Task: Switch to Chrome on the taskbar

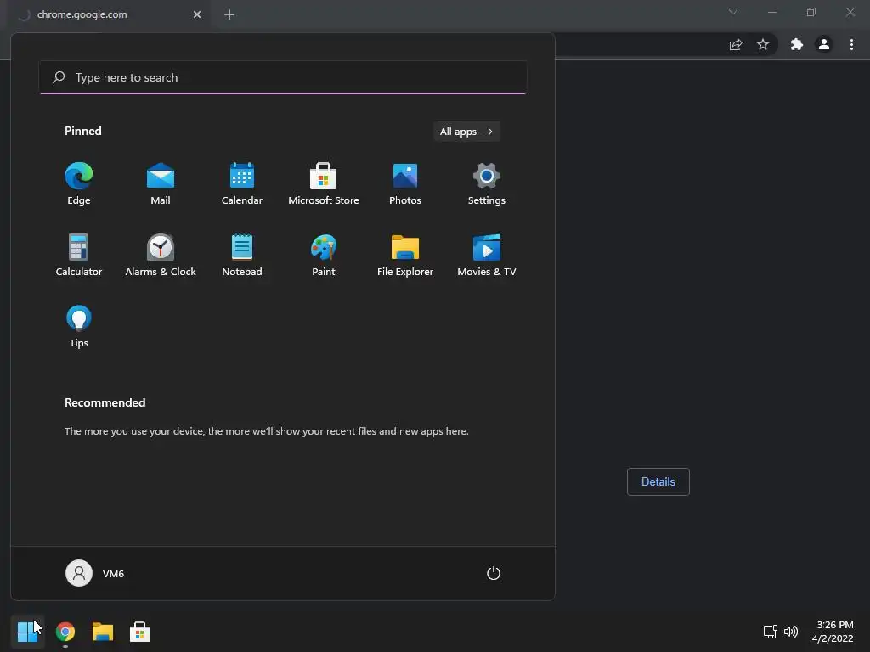Action: click(65, 632)
